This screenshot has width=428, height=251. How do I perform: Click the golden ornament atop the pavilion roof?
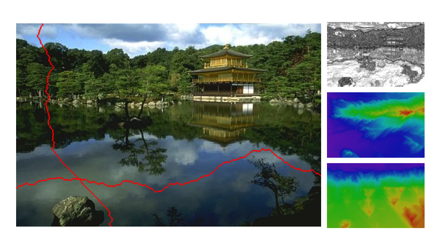[x=226, y=47]
